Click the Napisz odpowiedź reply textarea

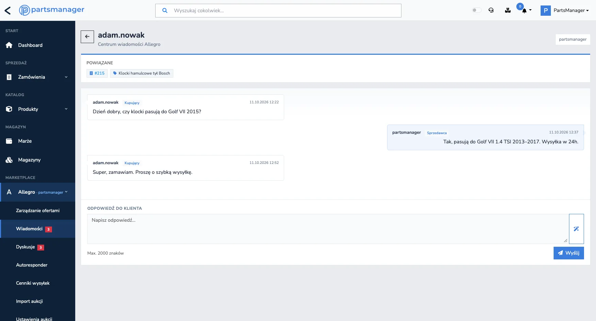[x=328, y=229]
